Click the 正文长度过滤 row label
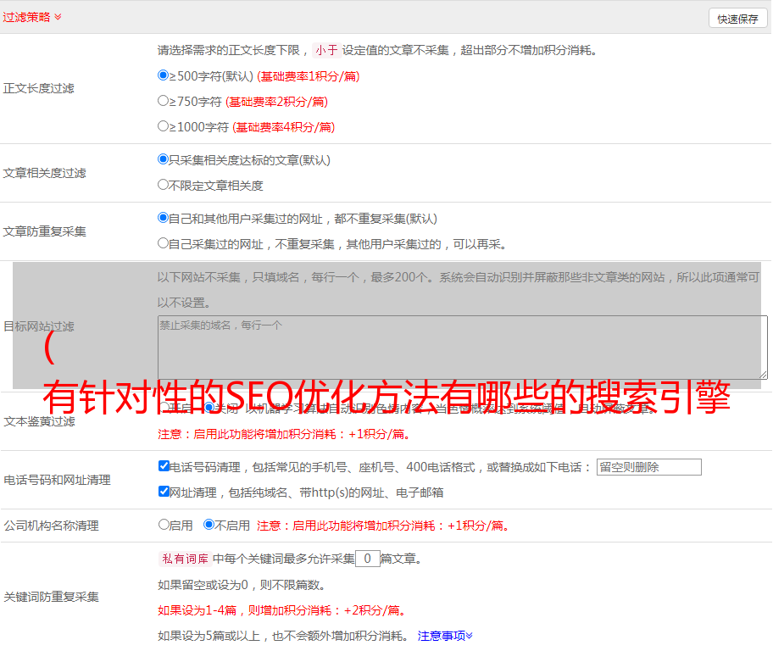The width and height of the screenshot is (773, 651). [38, 88]
